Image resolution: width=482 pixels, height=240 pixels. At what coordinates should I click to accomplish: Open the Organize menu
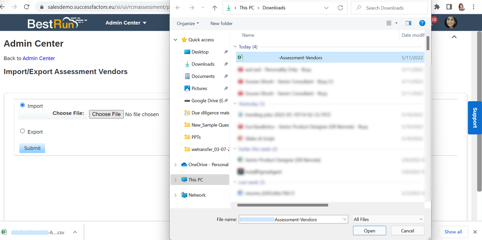pos(187,24)
